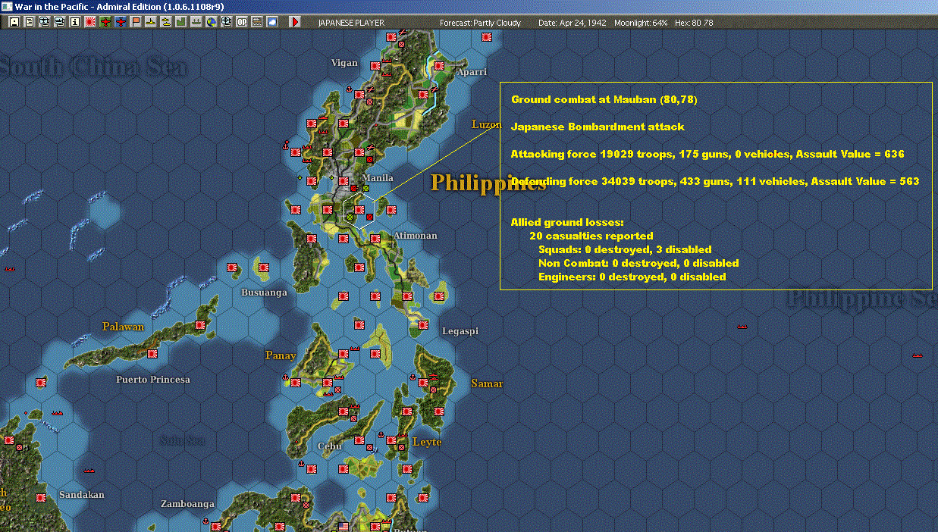This screenshot has width=938, height=532.
Task: Click the 'Attacking force 19029 troops' line
Action: click(x=707, y=154)
